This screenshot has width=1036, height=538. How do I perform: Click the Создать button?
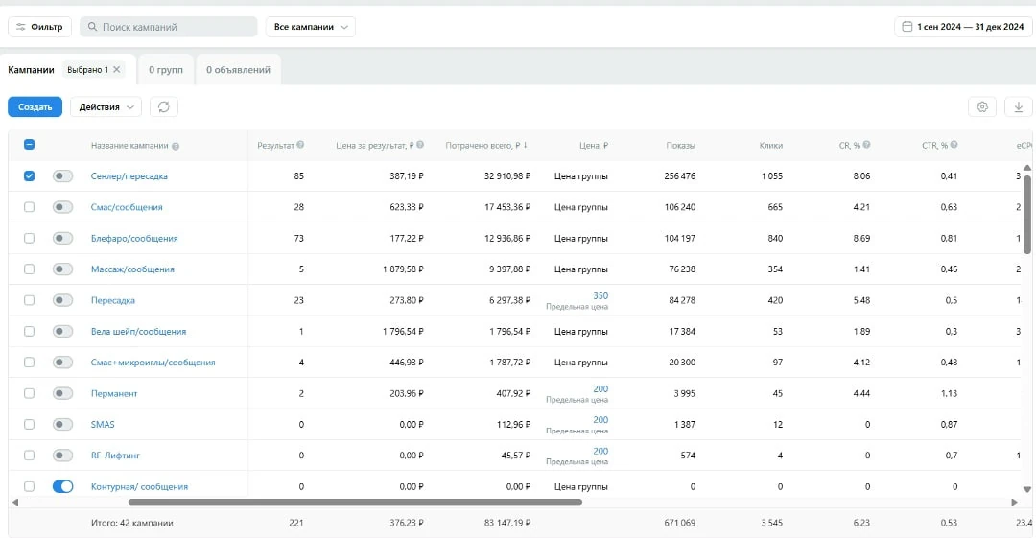pos(35,107)
